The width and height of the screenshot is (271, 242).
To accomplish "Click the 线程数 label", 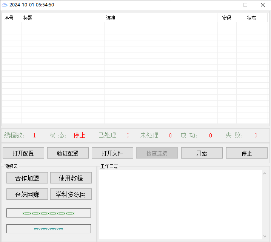I will tap(14, 136).
